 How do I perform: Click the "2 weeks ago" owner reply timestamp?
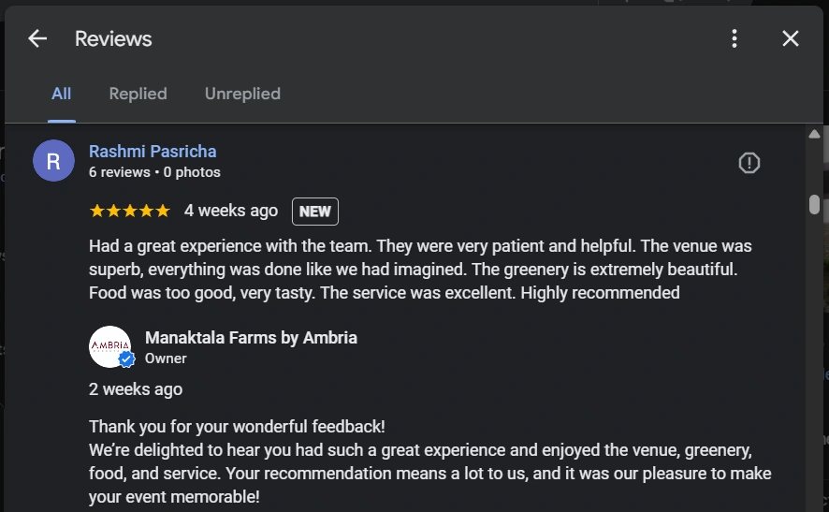coord(136,389)
